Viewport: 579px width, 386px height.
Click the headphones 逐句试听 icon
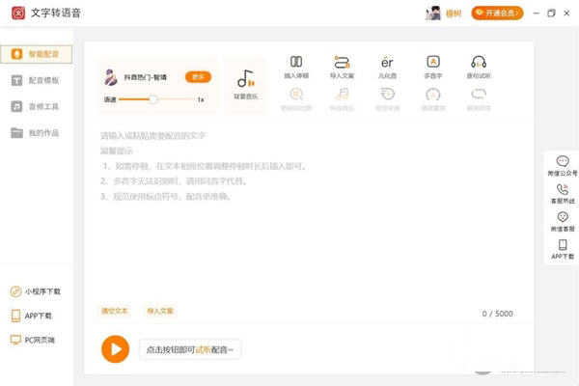479,62
